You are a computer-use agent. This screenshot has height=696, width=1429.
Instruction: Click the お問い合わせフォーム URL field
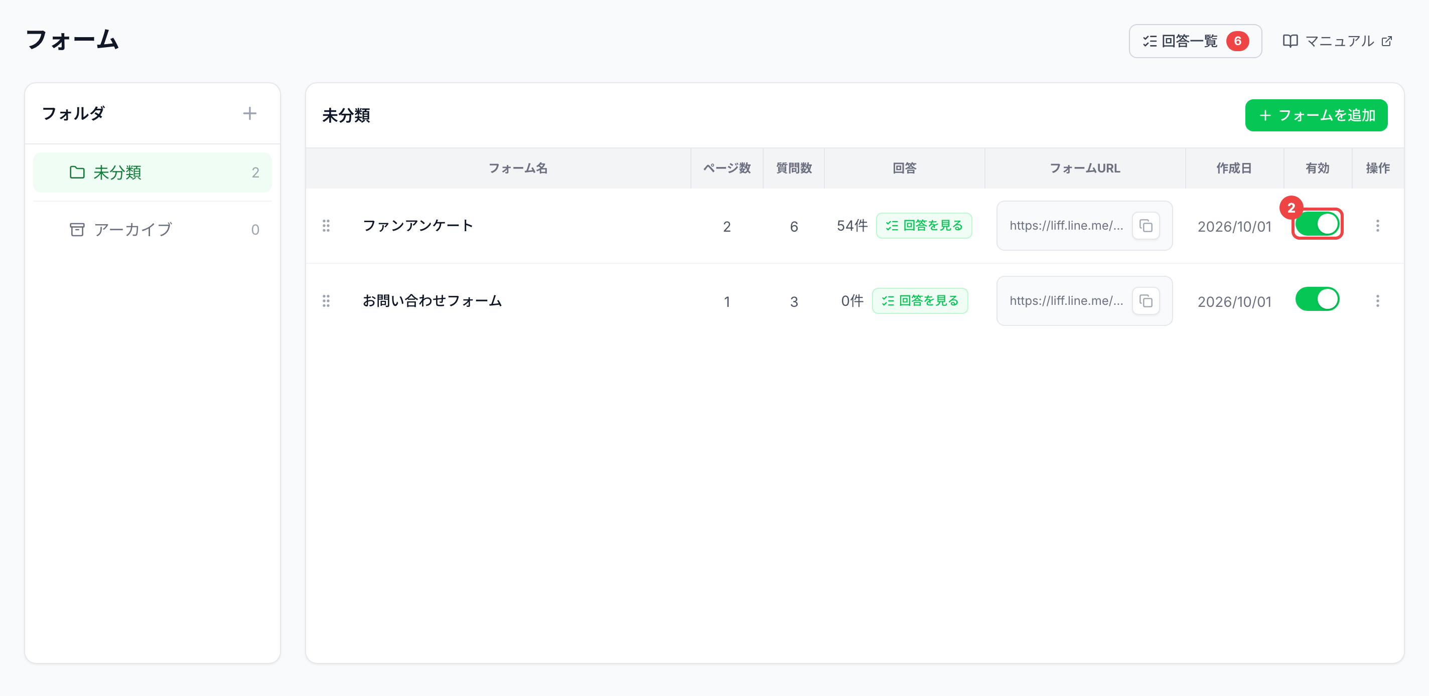coord(1084,300)
